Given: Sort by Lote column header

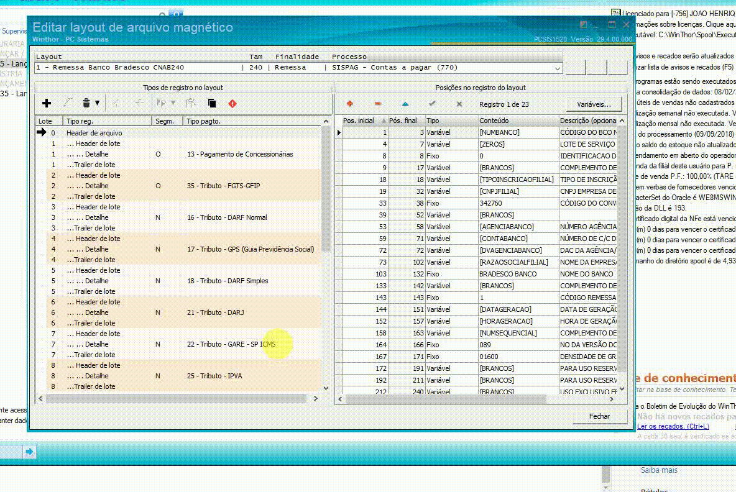Looking at the screenshot, I should tap(49, 121).
